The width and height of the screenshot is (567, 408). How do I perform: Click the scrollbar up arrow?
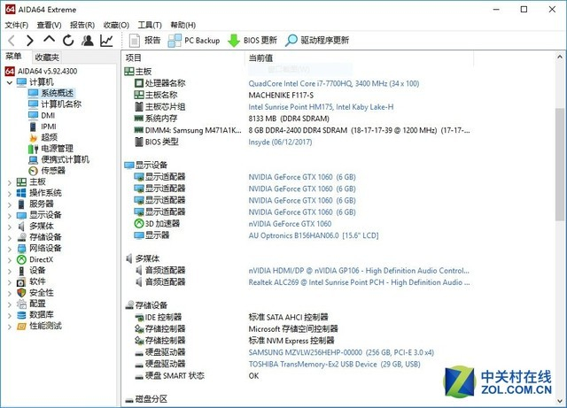pos(559,57)
